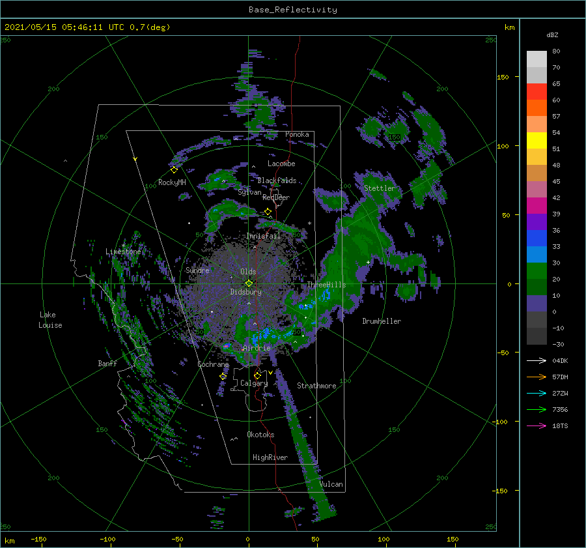Click the yellow radar site marker at map center
This screenshot has width=586, height=548.
249,283
